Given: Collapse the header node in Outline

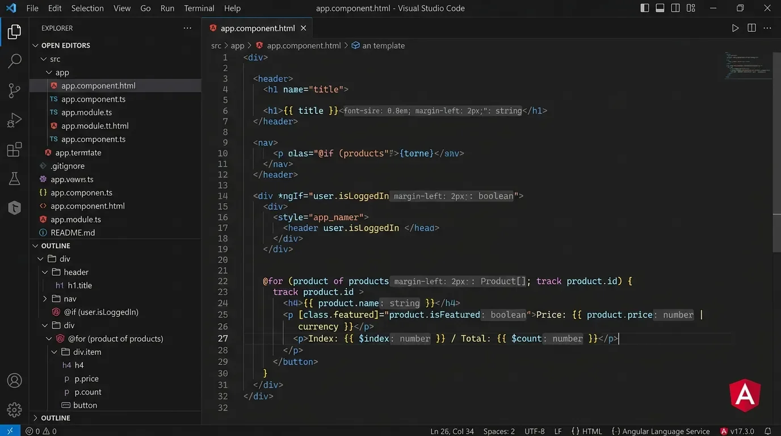Looking at the screenshot, I should 45,272.
